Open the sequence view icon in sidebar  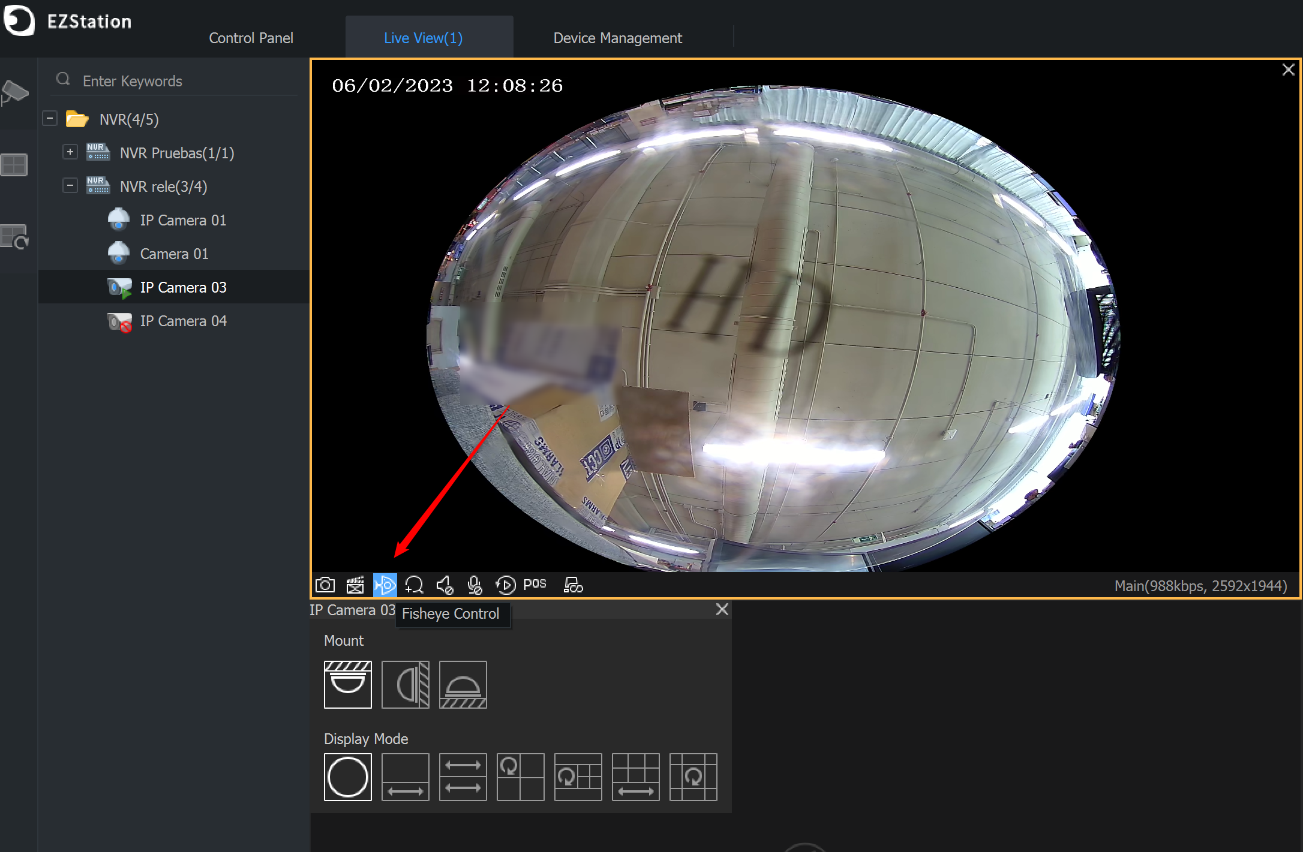(16, 237)
